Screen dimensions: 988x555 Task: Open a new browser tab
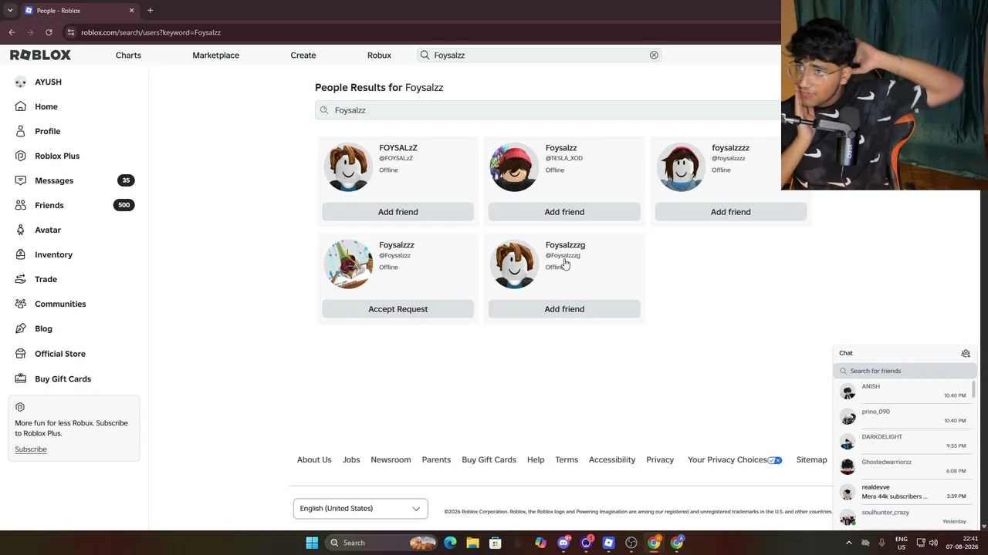pyautogui.click(x=150, y=10)
